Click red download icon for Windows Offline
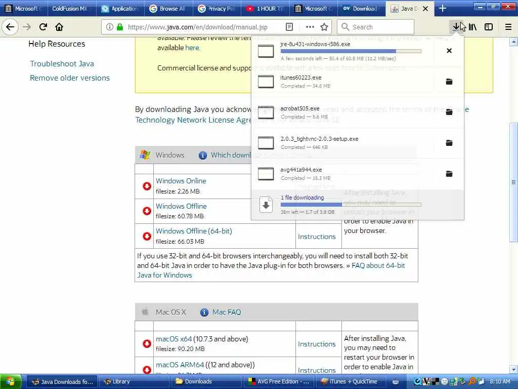 point(147,211)
